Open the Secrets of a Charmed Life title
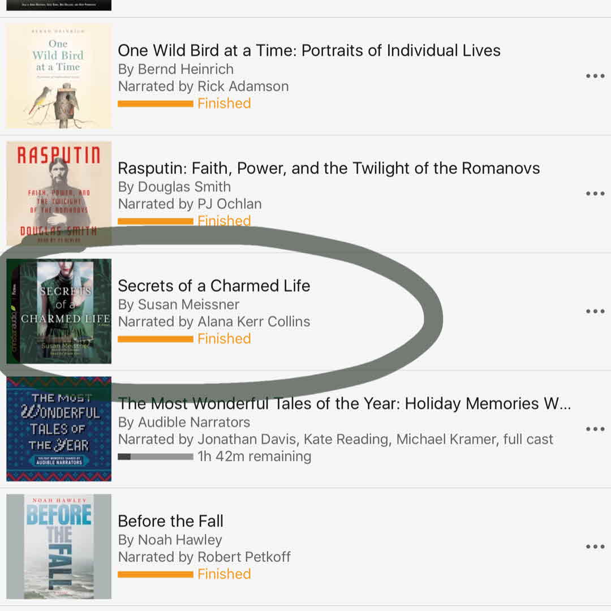The image size is (611, 611). [x=214, y=286]
